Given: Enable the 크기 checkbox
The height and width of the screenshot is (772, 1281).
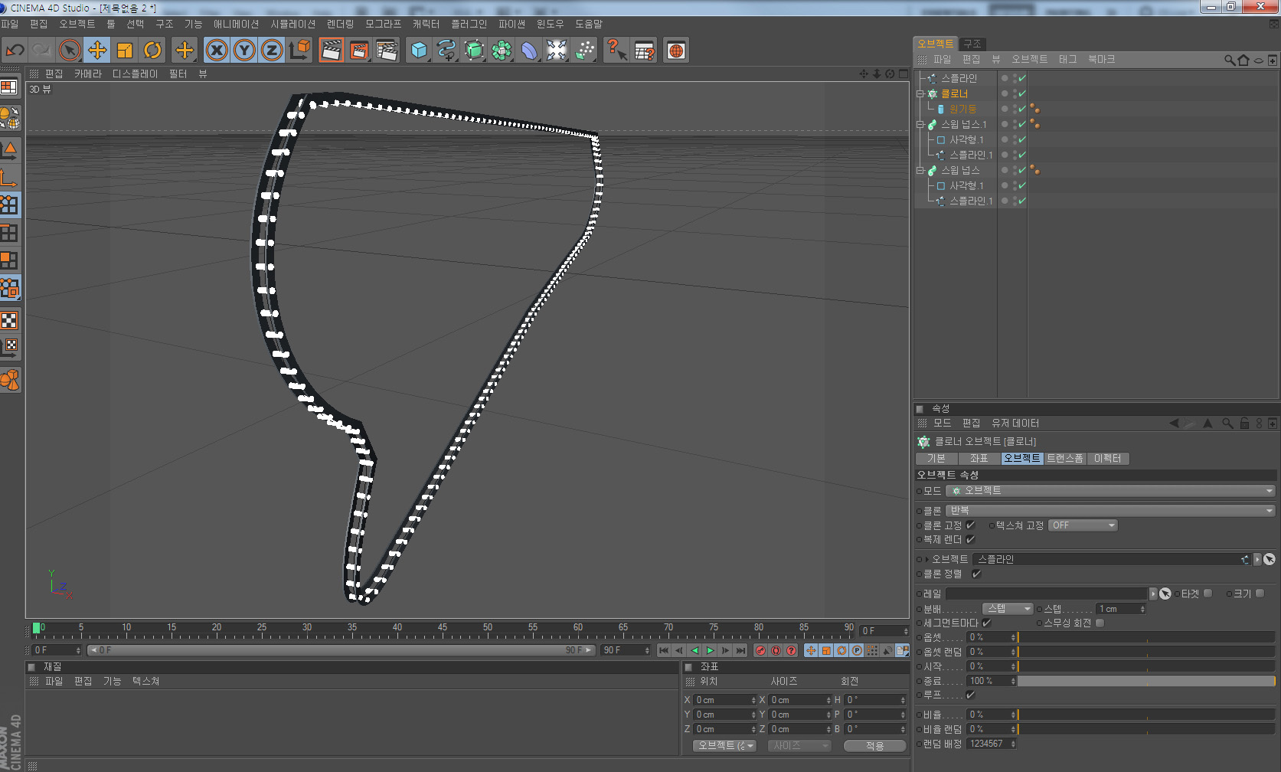Looking at the screenshot, I should [x=1260, y=593].
